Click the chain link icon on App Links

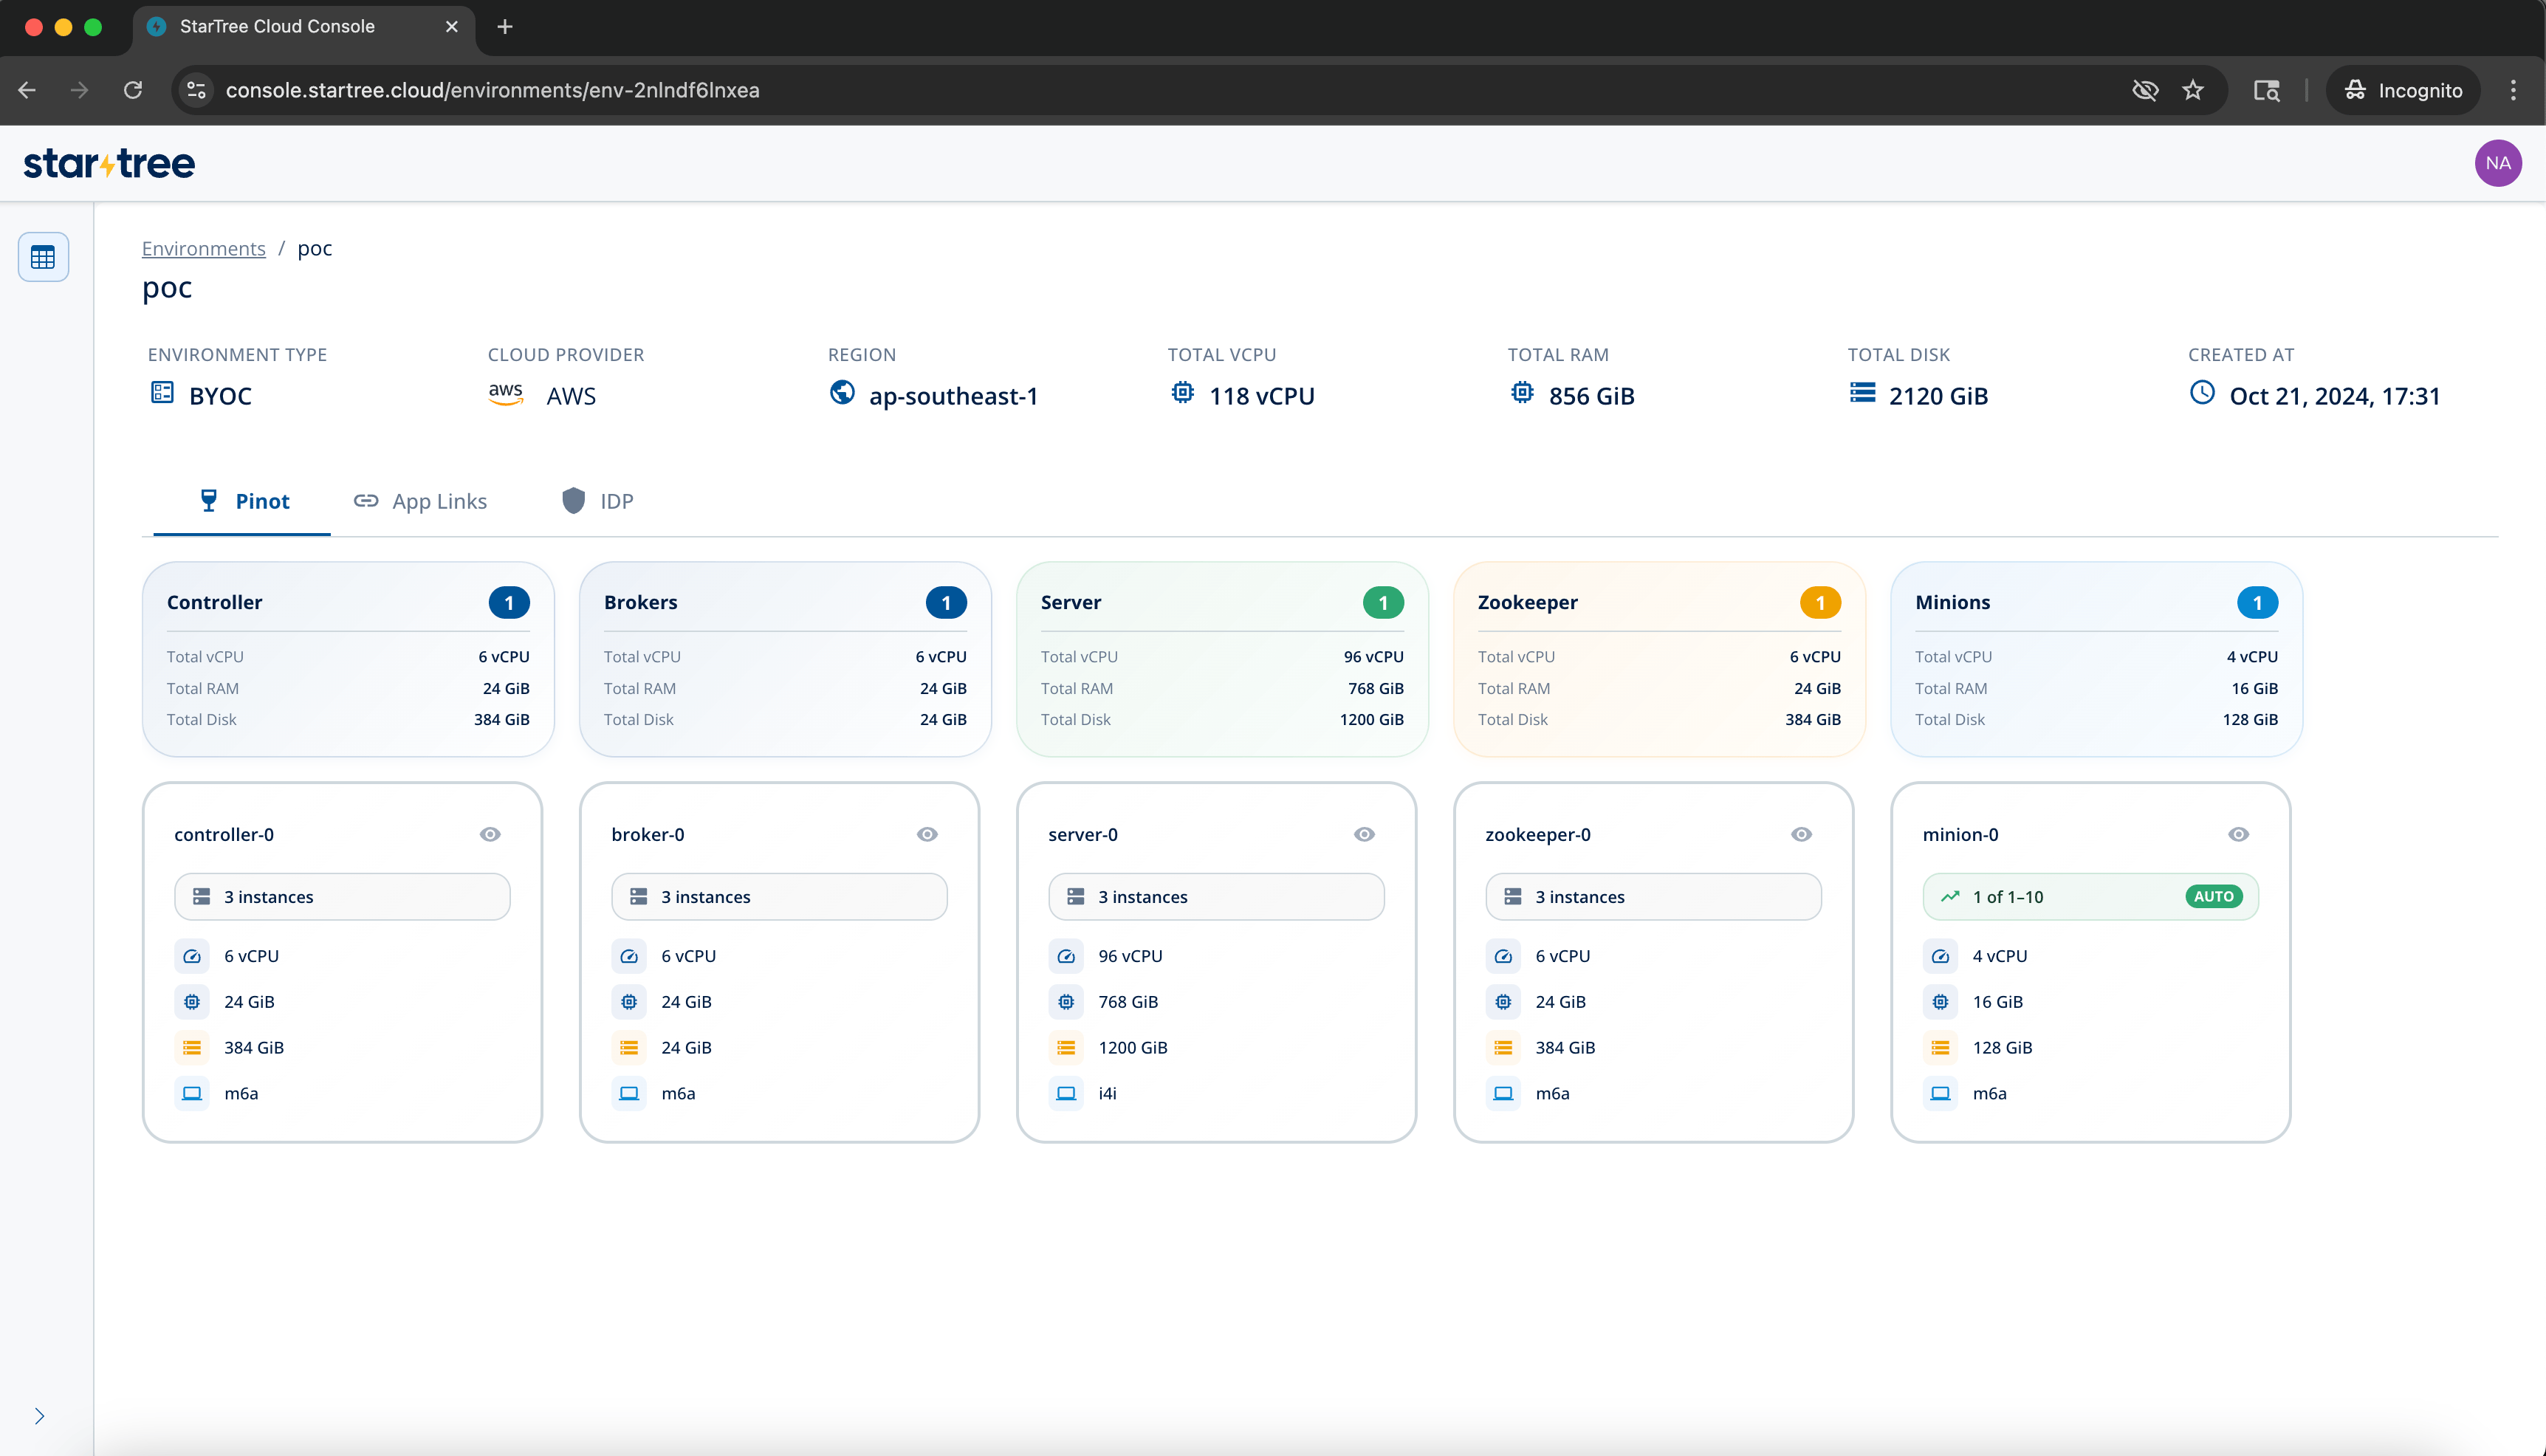coord(366,500)
